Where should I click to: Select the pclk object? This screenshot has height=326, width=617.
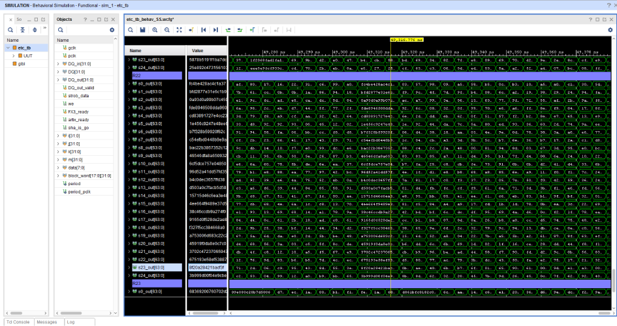pos(72,56)
